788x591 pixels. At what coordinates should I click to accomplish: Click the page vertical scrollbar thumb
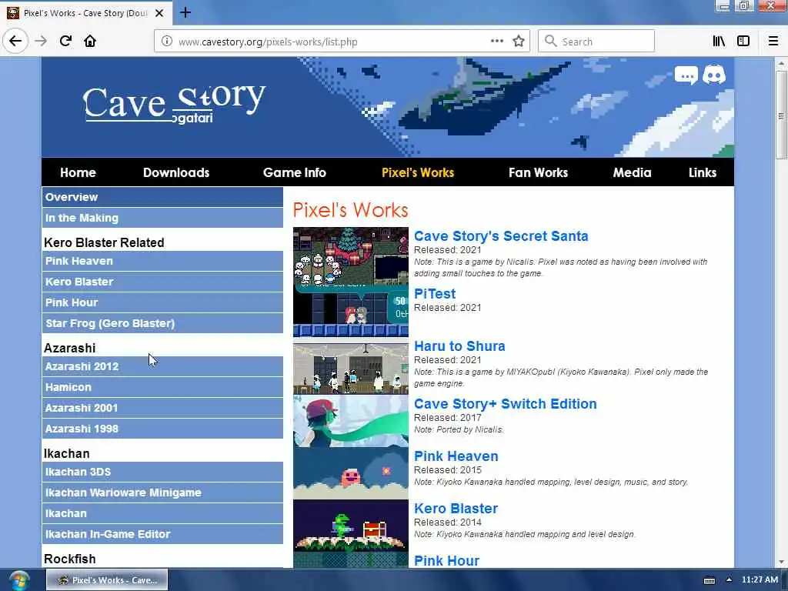(780, 115)
